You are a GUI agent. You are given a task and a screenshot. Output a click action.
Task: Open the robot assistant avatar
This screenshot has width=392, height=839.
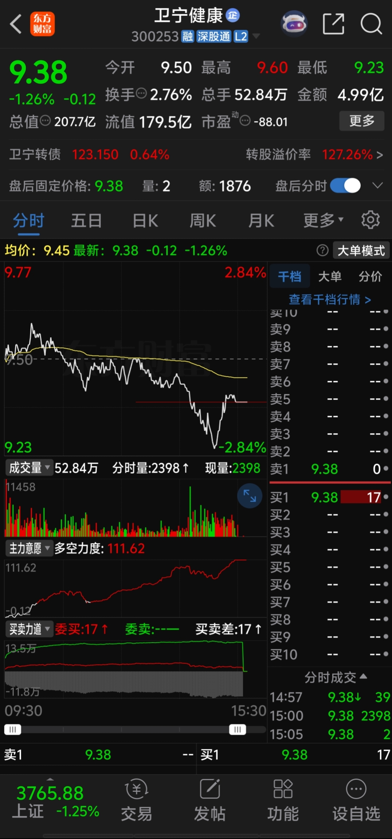(x=294, y=24)
